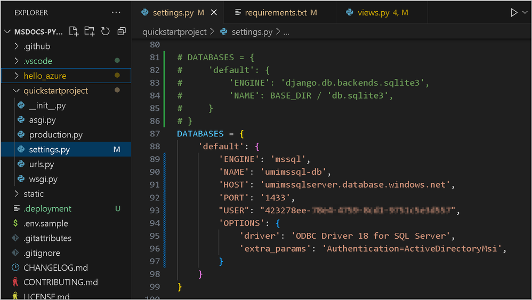
Task: Click the Python icon beside production.py
Action: (21, 135)
